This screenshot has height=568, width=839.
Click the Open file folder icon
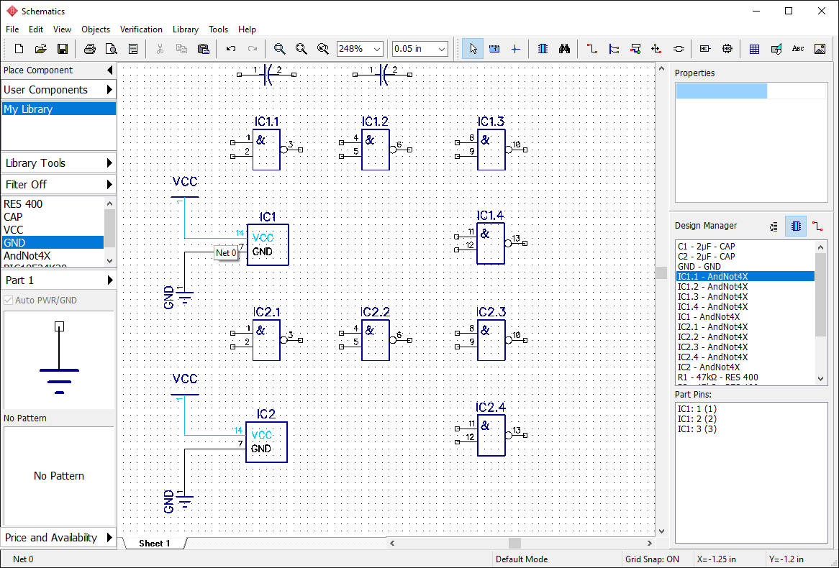(41, 49)
